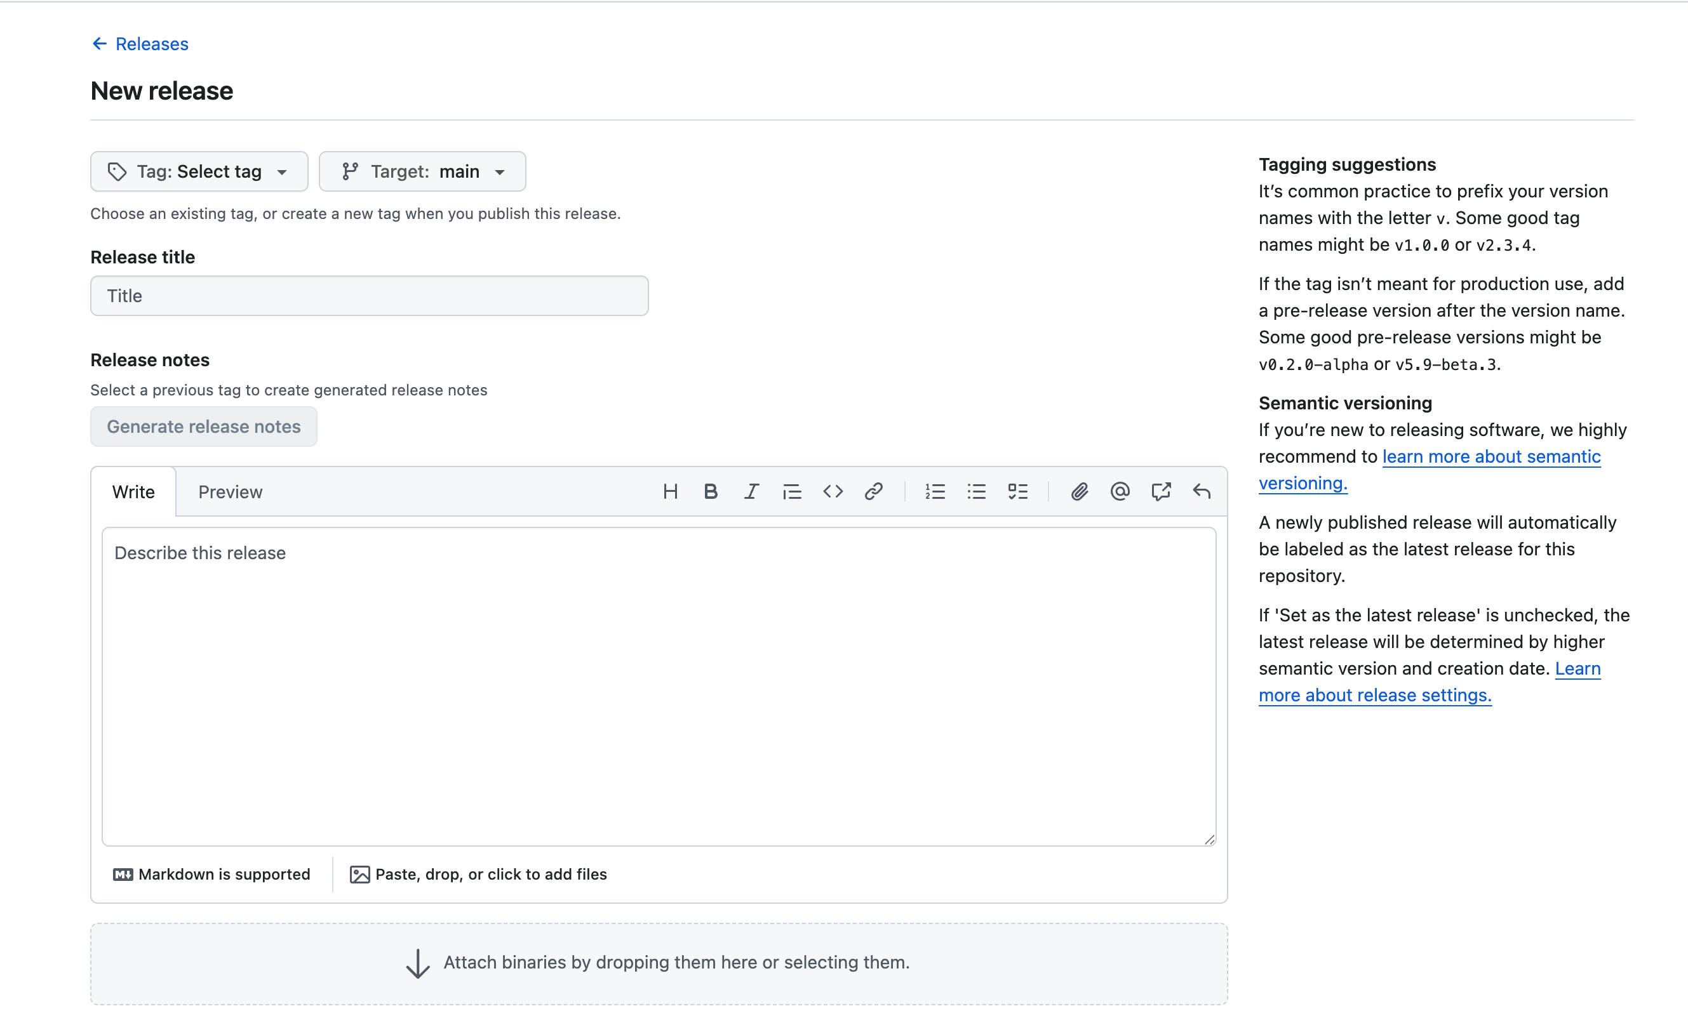Viewport: 1688px width, 1018px height.
Task: Switch to the Preview tab
Action: click(x=230, y=491)
